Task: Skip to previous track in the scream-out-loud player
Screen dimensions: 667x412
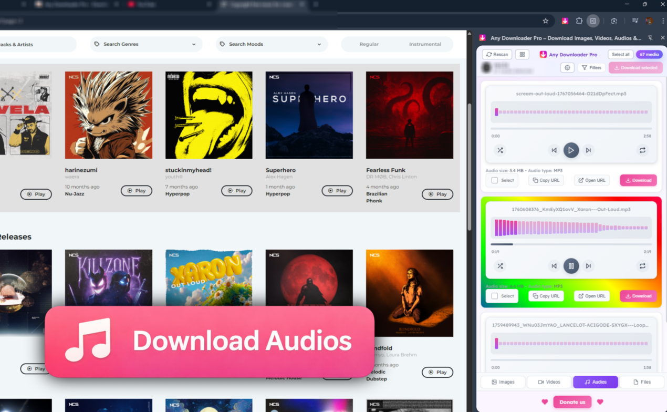Action: 554,150
